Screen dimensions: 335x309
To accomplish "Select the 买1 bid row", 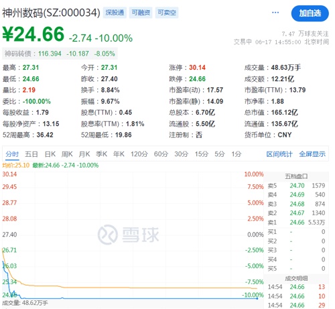I will pyautogui.click(x=296, y=232).
